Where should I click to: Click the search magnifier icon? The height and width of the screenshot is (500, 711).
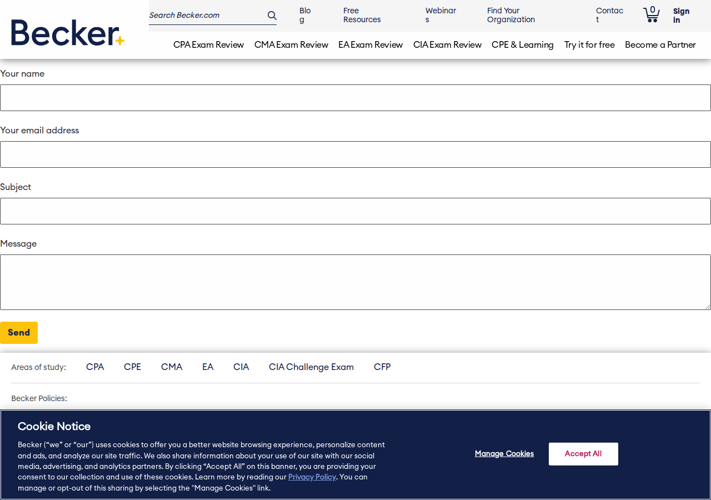point(272,16)
